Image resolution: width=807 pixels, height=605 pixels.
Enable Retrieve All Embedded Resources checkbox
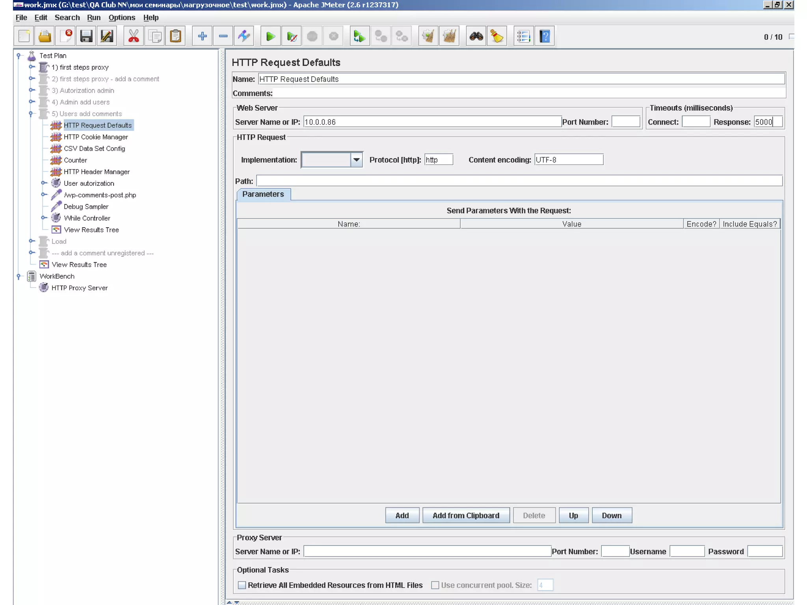point(242,585)
